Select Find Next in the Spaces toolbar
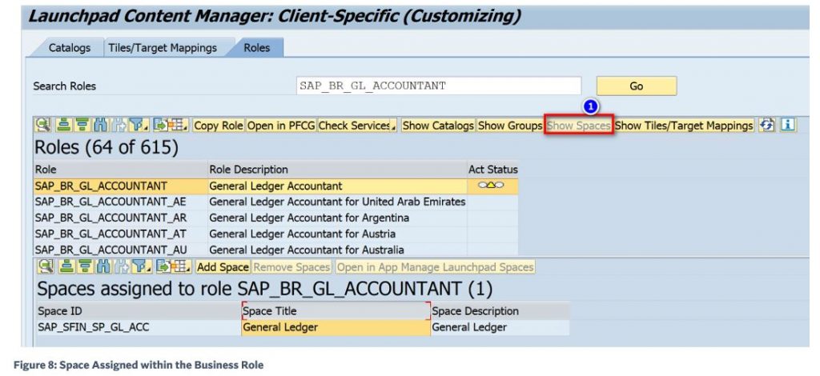This screenshot has width=820, height=376. point(121,267)
